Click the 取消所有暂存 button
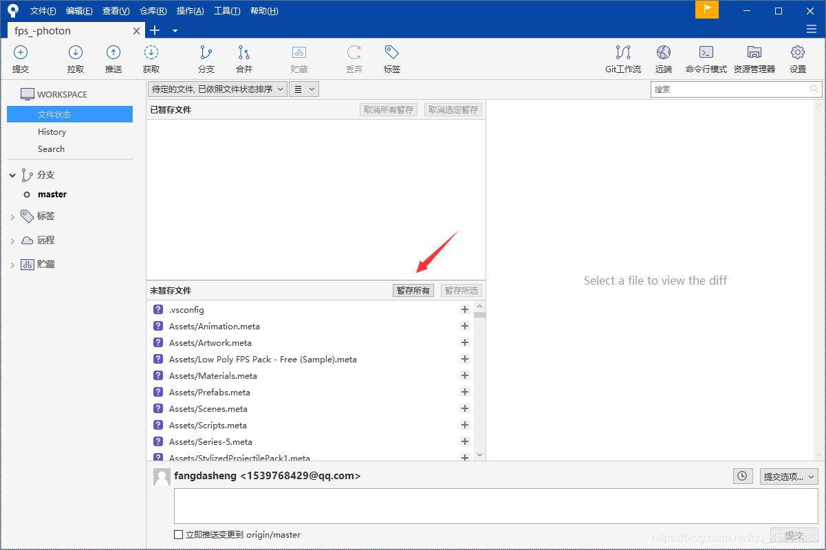 [x=389, y=110]
